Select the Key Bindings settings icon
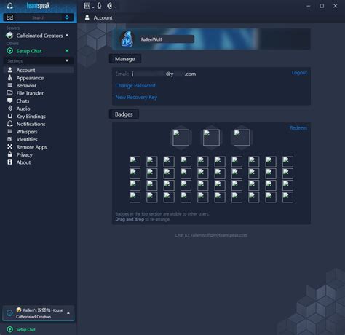 [x=10, y=117]
